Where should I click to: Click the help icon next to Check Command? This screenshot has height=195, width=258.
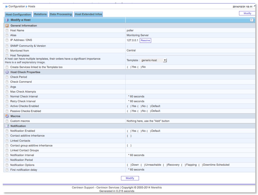7,82
